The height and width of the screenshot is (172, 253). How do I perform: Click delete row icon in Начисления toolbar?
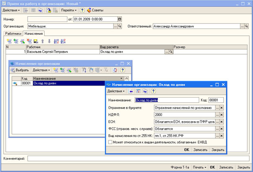pos(29,41)
